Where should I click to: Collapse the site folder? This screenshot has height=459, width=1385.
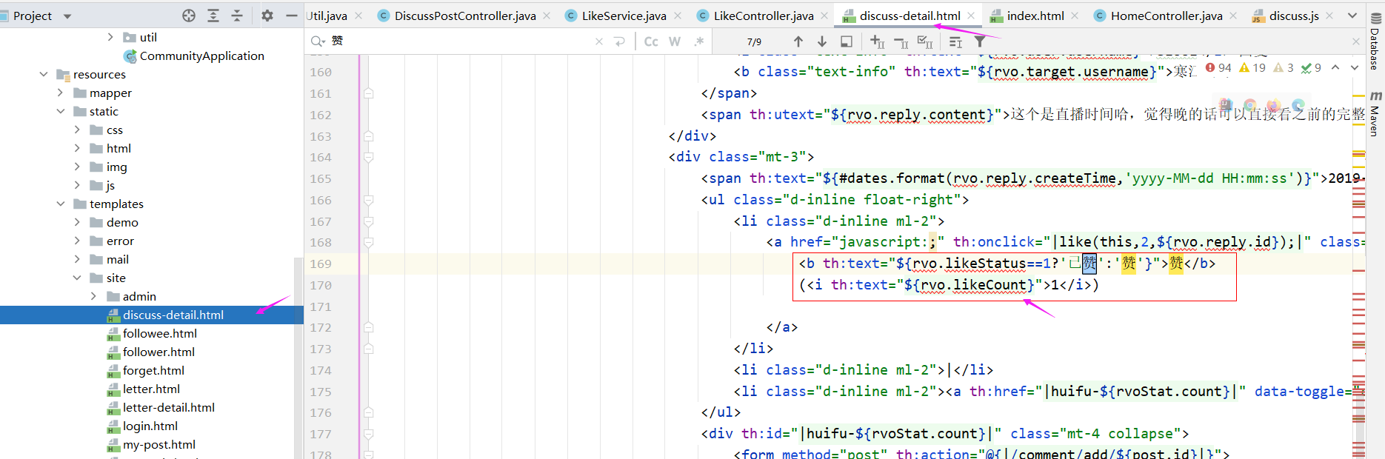[x=77, y=278]
